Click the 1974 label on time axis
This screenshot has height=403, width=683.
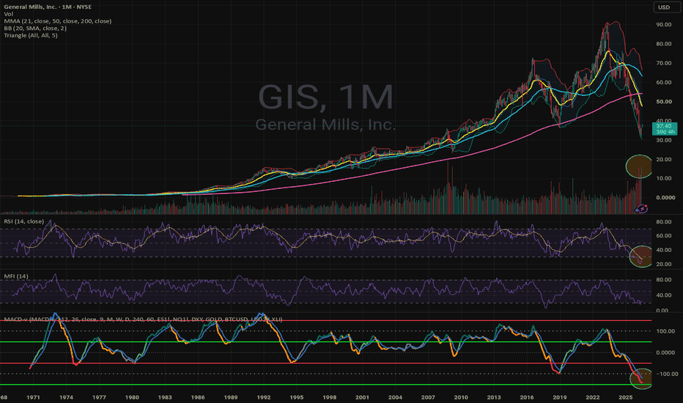(66, 397)
